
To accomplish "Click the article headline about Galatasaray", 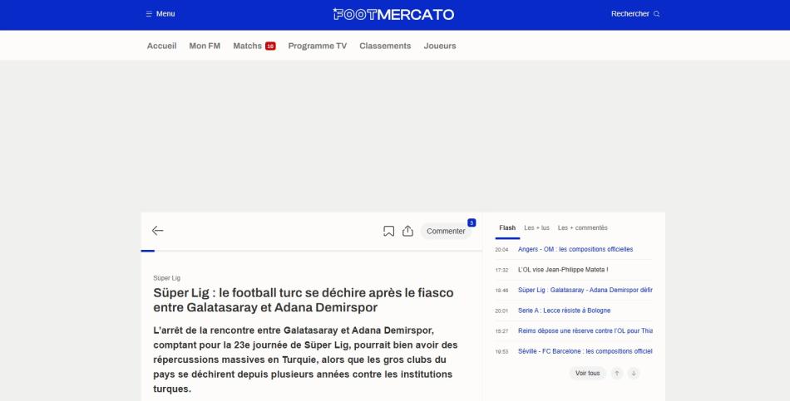I will tap(304, 300).
